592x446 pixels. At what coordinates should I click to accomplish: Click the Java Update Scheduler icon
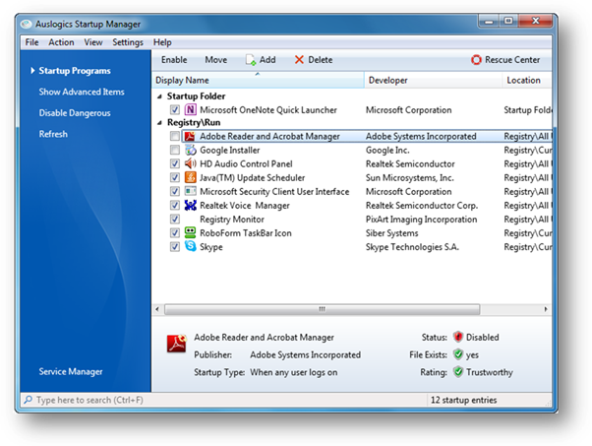pos(191,177)
